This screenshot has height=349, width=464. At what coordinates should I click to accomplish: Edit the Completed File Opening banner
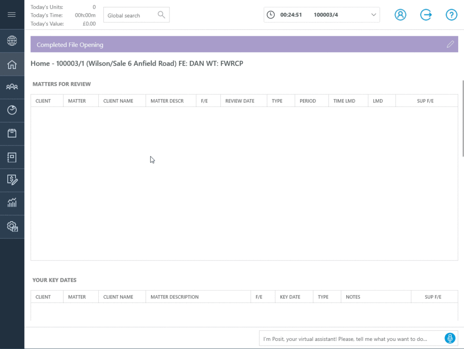tap(450, 44)
